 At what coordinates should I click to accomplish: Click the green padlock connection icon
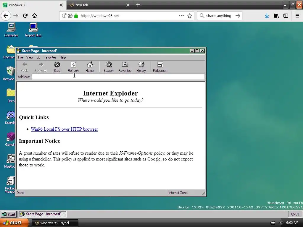click(76, 16)
